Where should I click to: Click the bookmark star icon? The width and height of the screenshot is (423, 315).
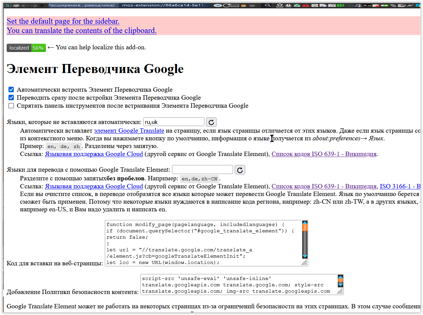[x=280, y=5]
